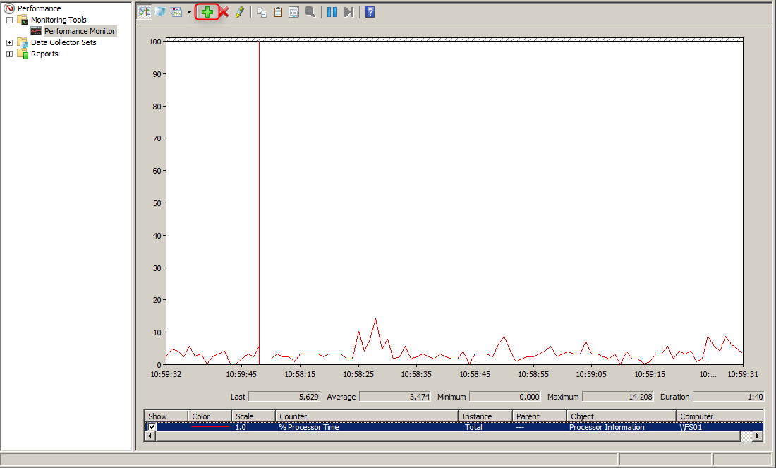Image resolution: width=776 pixels, height=468 pixels.
Task: Open the Help question mark icon
Action: (370, 12)
